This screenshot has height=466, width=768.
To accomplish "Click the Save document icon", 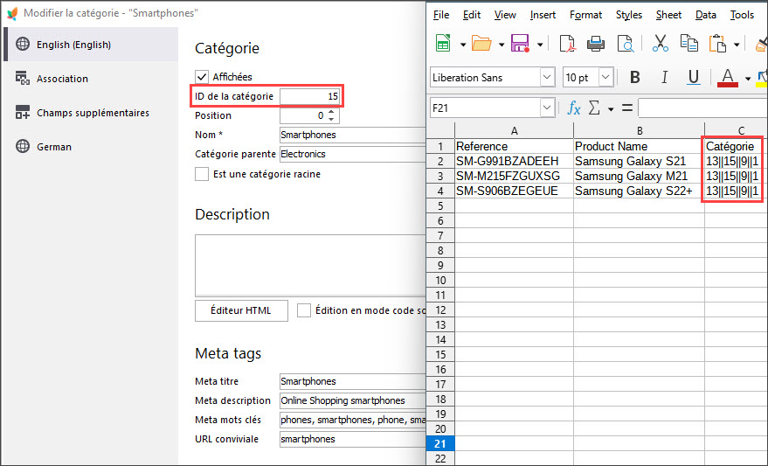I will click(x=520, y=44).
